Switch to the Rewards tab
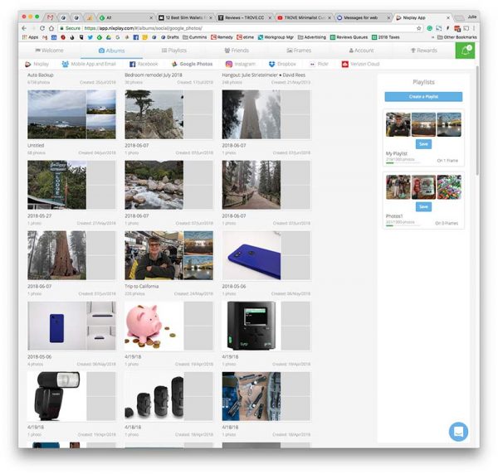498x474 pixels. (x=424, y=51)
